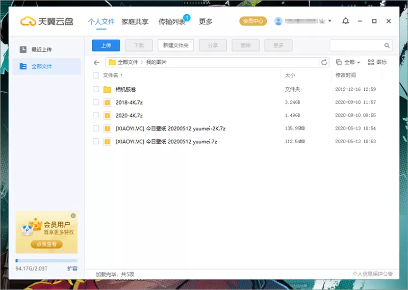408x290 pixels.
Task: Click the 最近上传 clock icon in sidebar
Action: point(23,49)
